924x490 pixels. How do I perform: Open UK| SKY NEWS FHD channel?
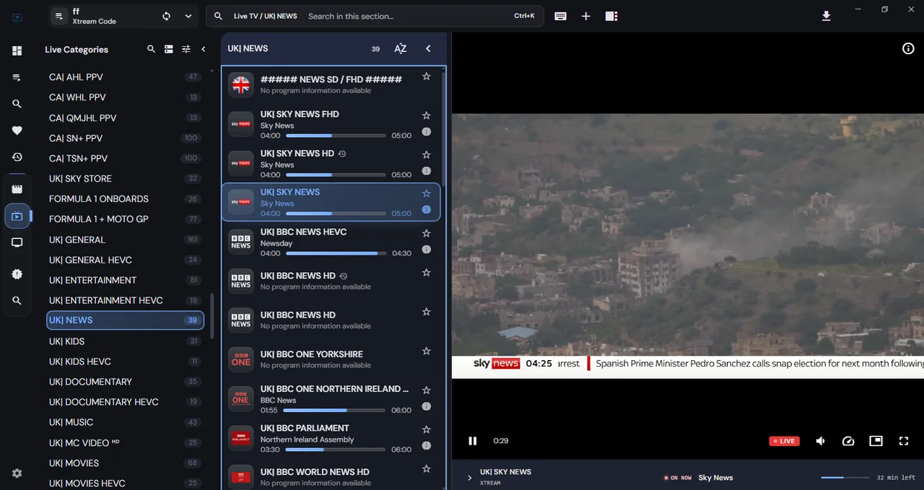tap(331, 124)
